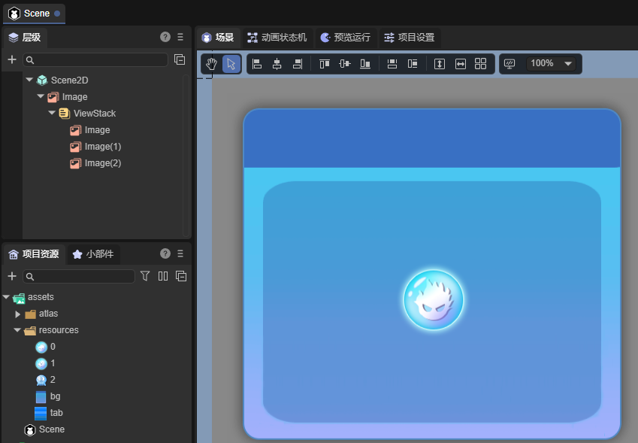
Task: Toggle two-column layout in project resources
Action: (x=163, y=276)
